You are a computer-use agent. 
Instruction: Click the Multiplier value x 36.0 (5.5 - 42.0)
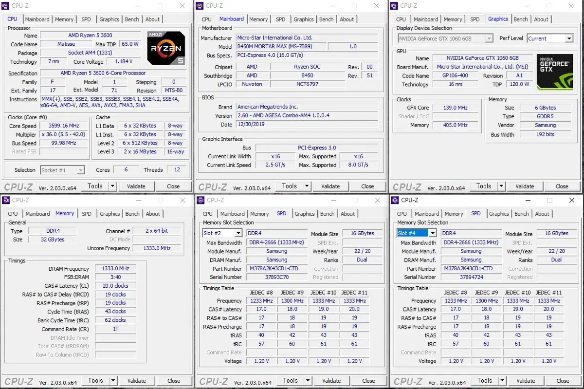[64, 134]
